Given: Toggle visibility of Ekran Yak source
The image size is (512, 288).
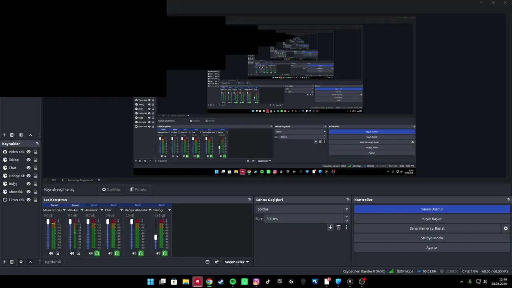Looking at the screenshot, I should (28, 200).
